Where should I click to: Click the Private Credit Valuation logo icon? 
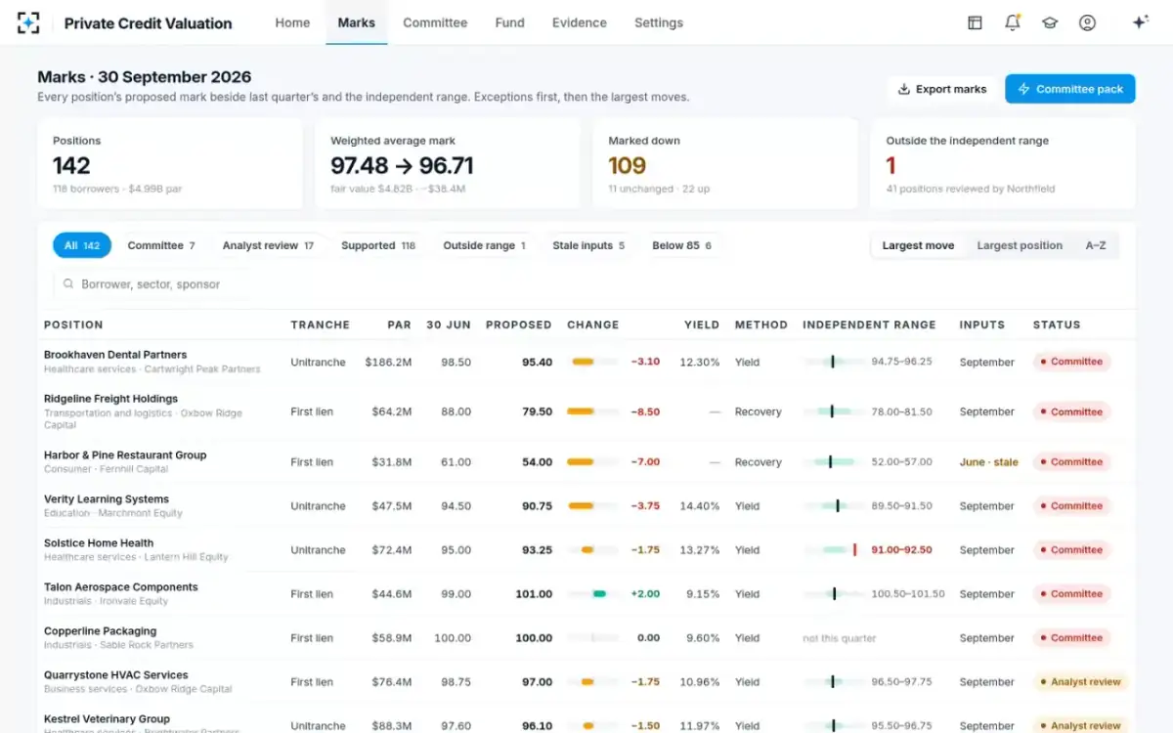pyautogui.click(x=29, y=22)
